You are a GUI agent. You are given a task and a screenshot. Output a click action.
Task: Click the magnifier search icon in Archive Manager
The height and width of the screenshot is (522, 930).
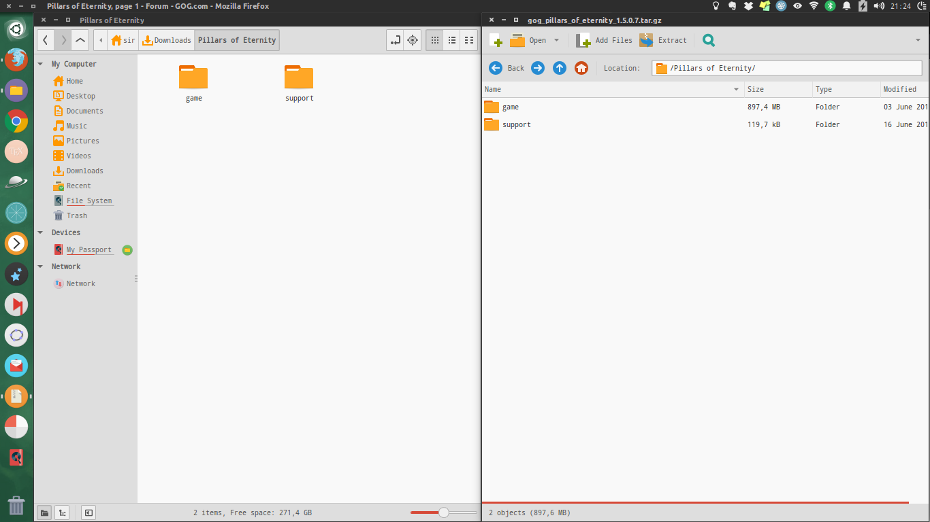tap(709, 40)
